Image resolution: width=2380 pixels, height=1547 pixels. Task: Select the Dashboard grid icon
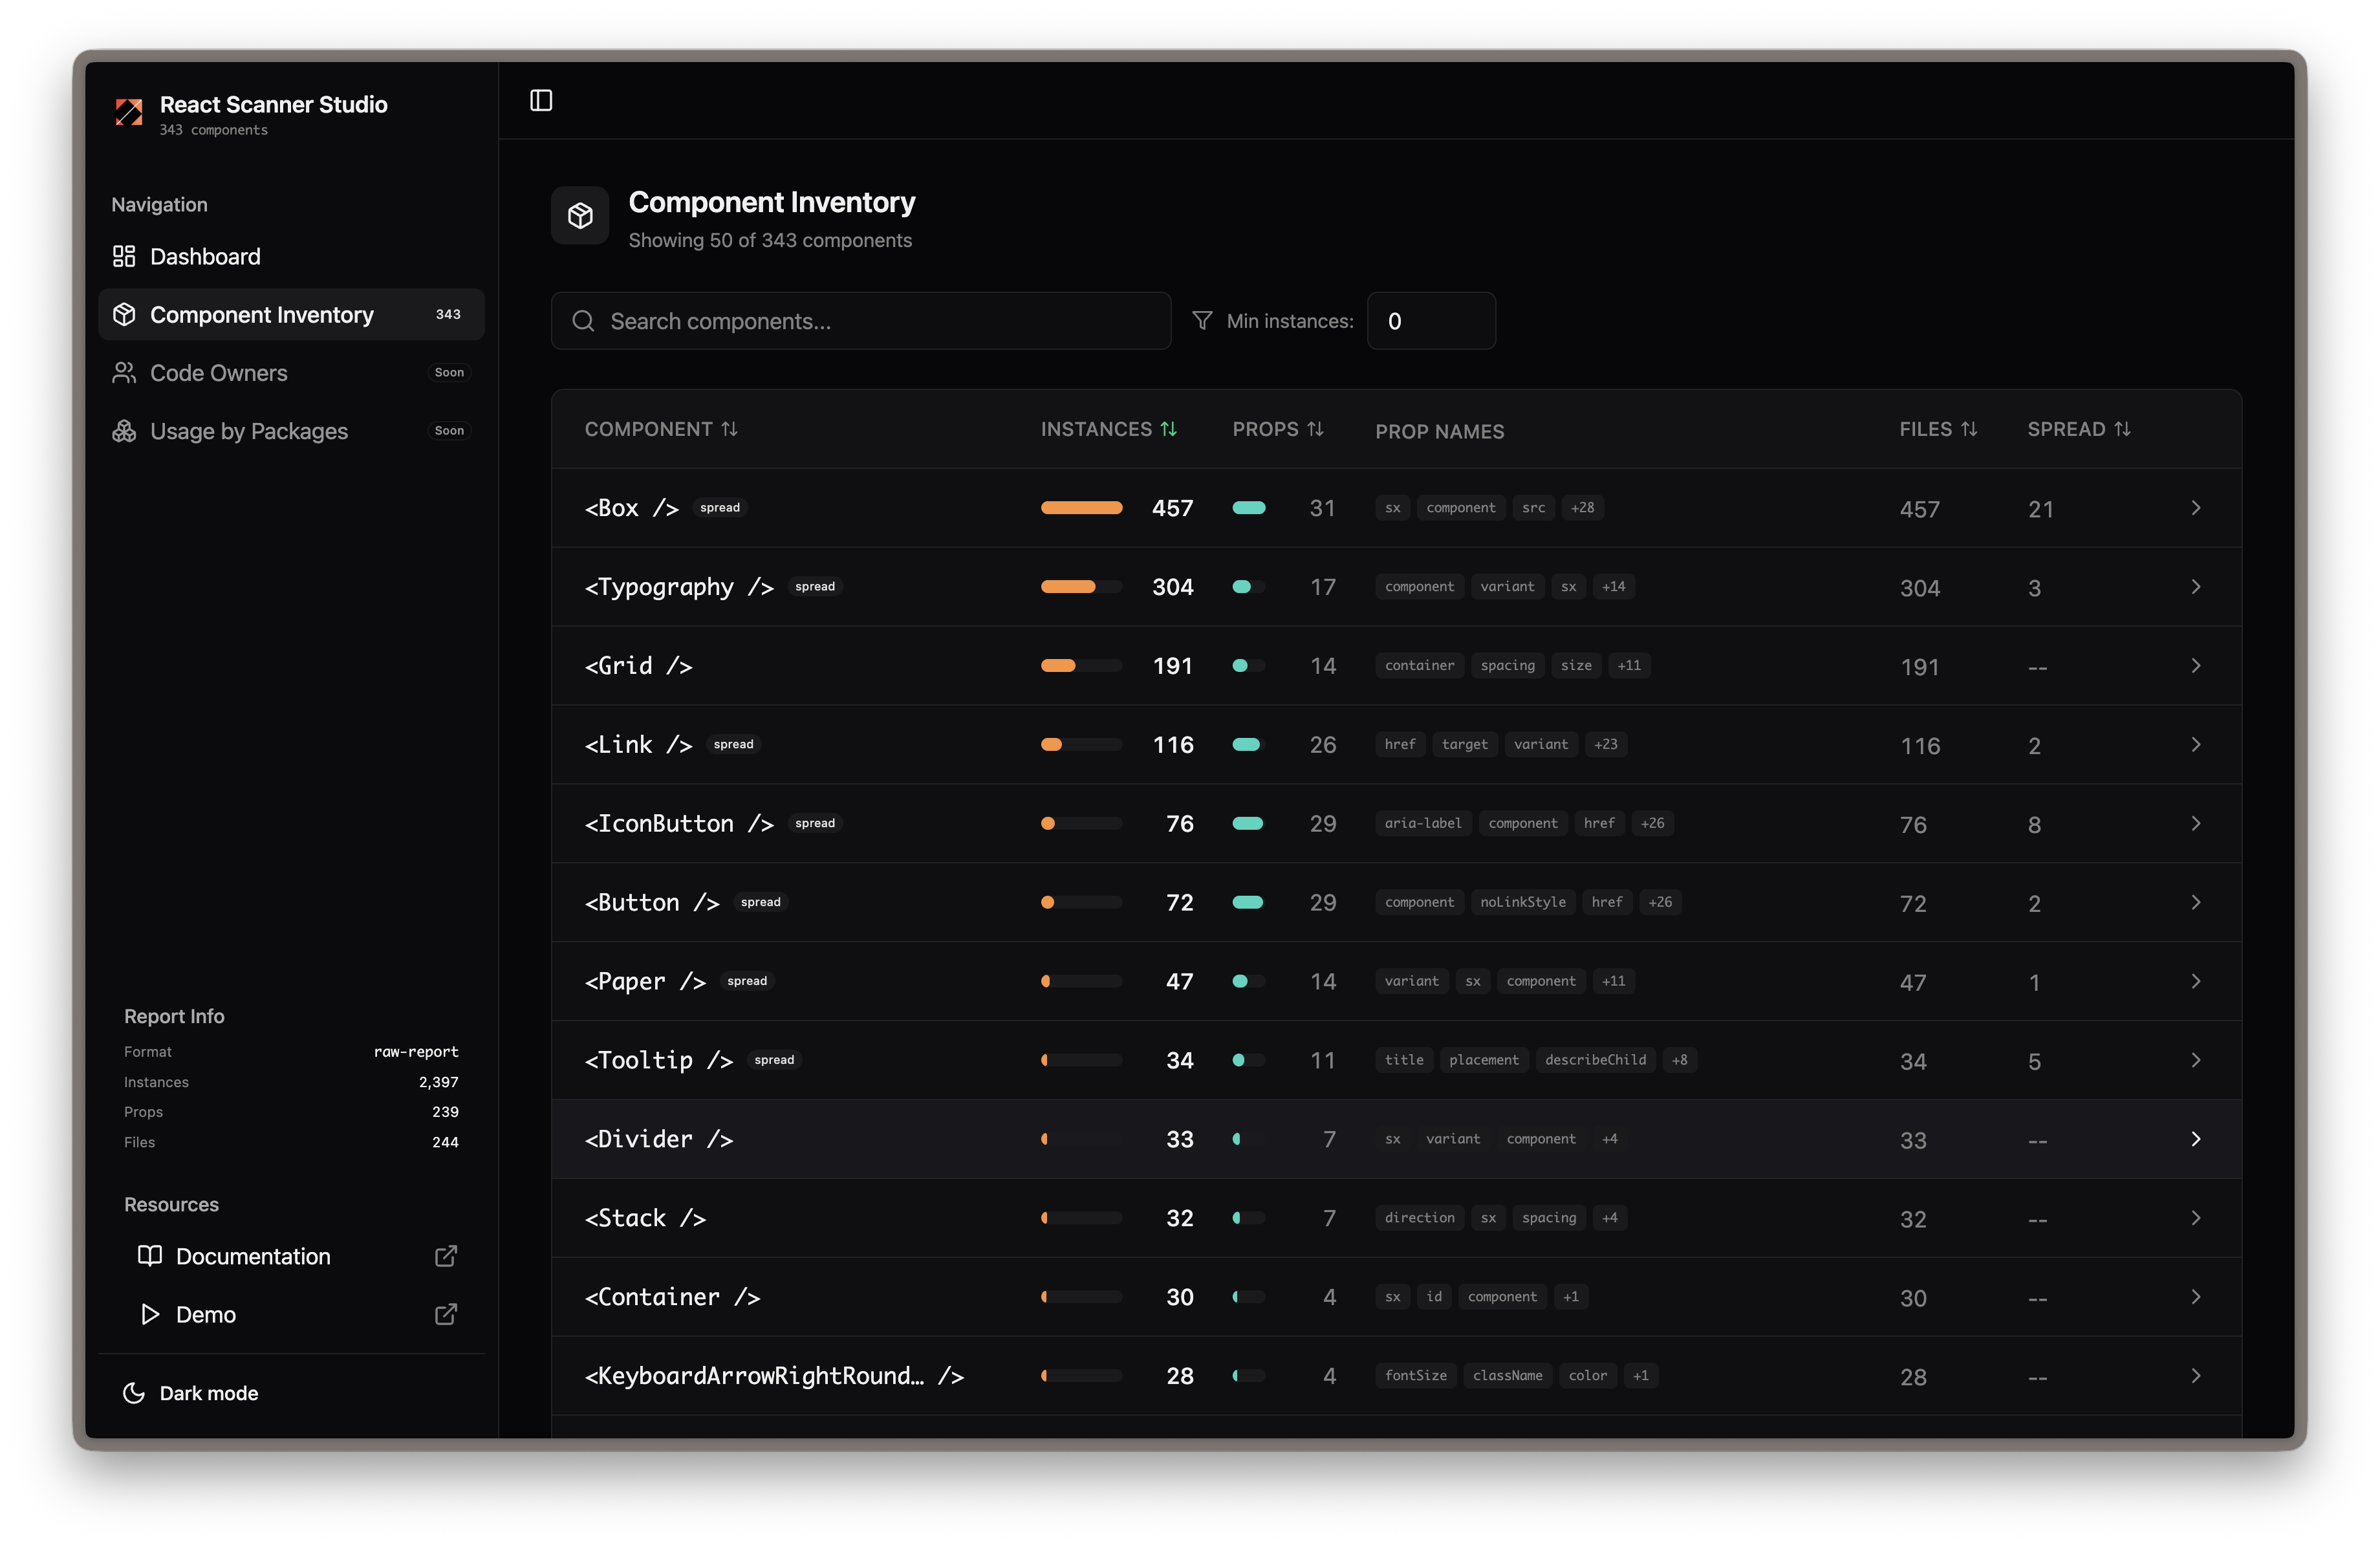click(x=124, y=256)
